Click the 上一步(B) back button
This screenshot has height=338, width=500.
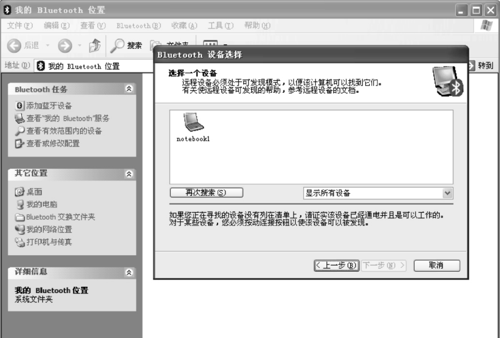point(337,265)
